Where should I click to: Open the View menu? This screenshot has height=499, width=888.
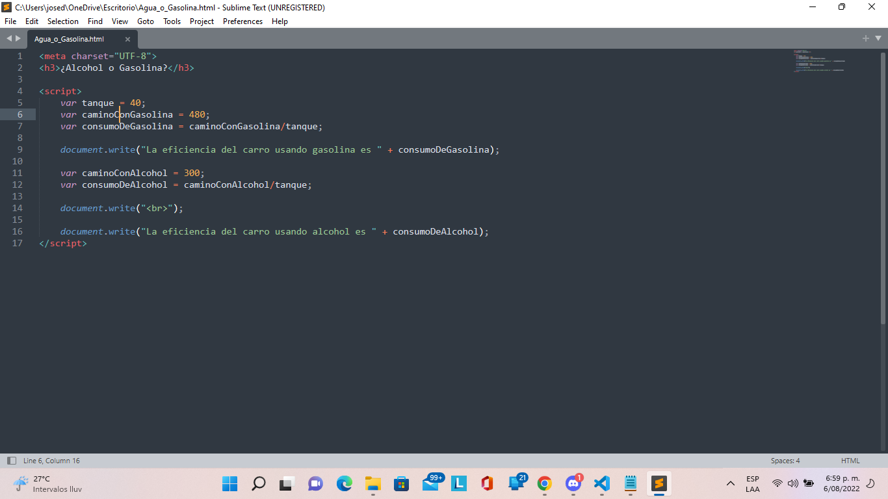[x=120, y=21]
